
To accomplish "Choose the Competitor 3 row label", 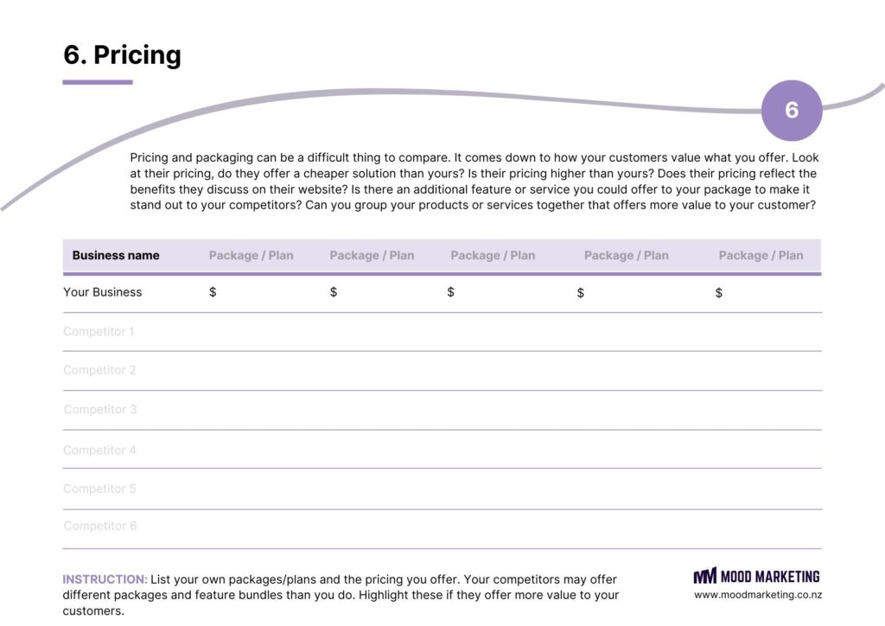I will 99,409.
